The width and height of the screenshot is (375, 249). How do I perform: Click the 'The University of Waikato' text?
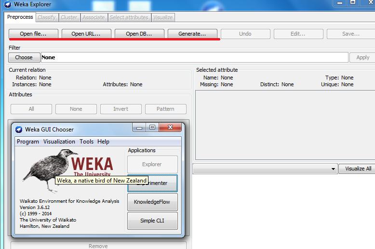point(48,220)
